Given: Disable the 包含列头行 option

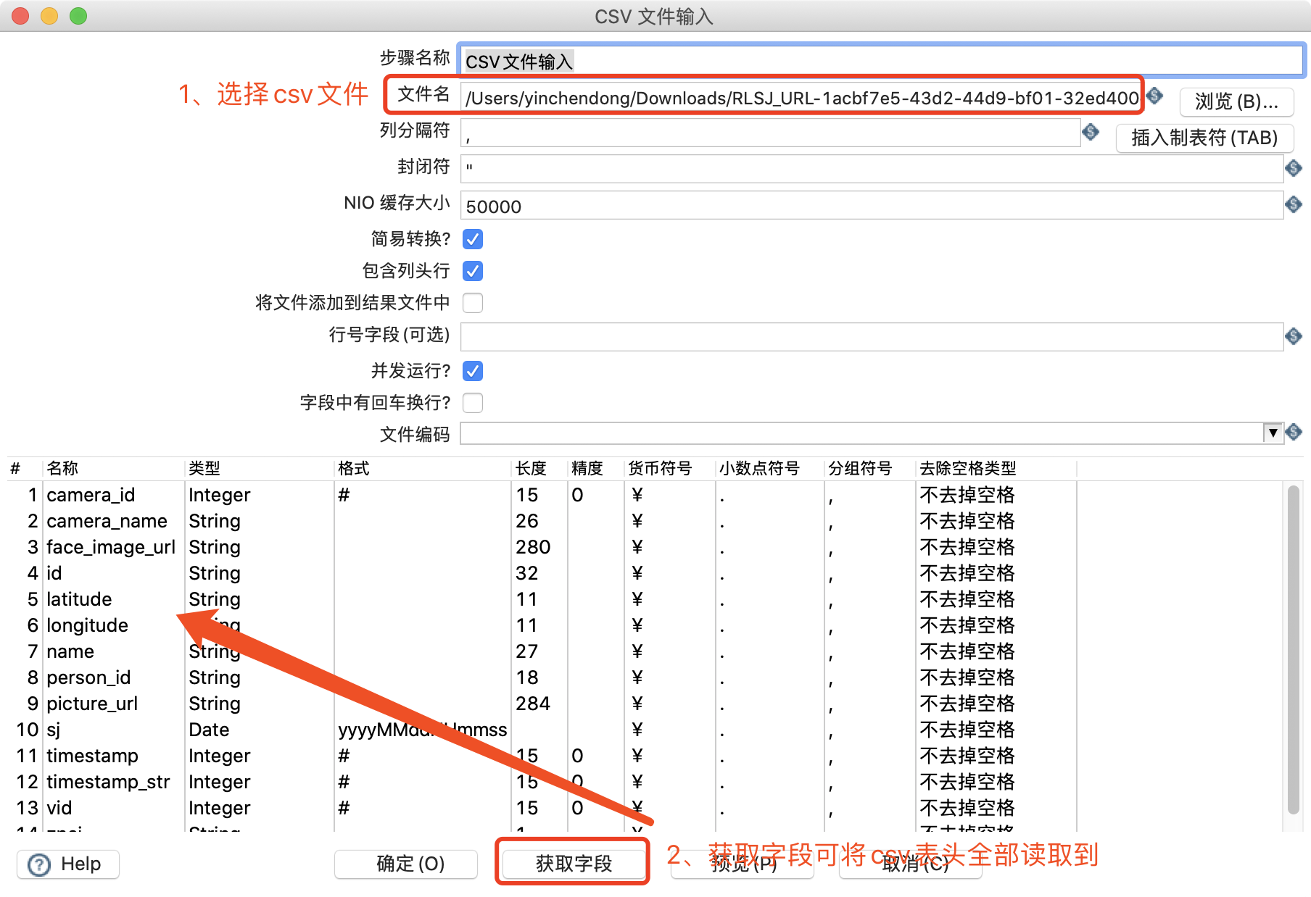Looking at the screenshot, I should (472, 271).
